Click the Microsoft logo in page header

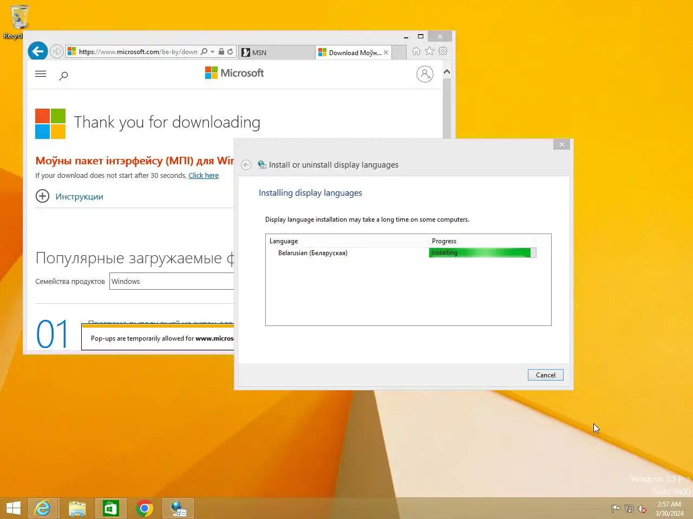coord(234,73)
